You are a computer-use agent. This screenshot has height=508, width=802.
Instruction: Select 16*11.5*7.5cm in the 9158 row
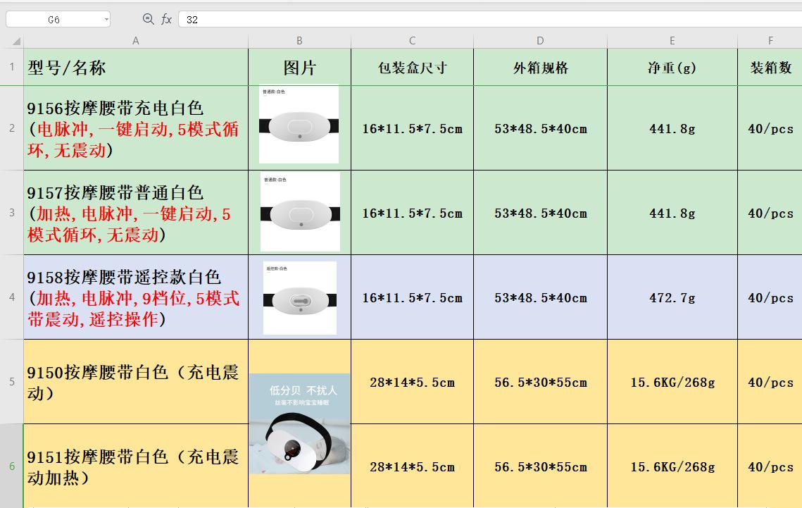412,297
